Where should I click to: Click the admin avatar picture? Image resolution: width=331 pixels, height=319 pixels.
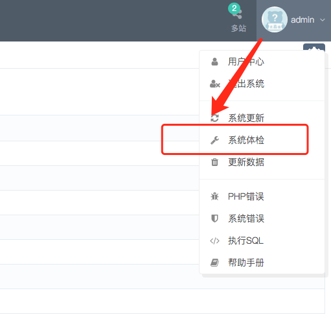275,19
